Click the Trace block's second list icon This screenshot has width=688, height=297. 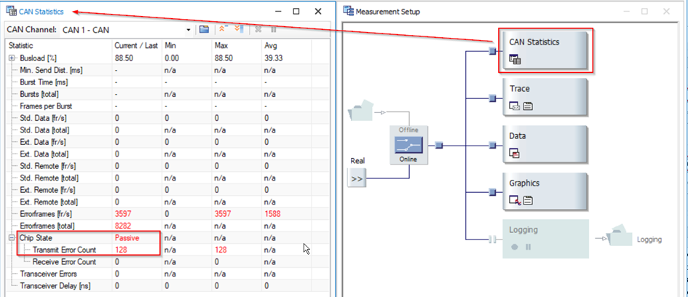pyautogui.click(x=529, y=106)
